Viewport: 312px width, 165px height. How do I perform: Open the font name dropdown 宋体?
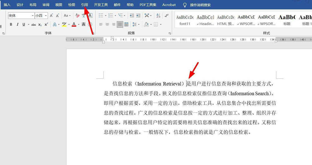[33, 16]
